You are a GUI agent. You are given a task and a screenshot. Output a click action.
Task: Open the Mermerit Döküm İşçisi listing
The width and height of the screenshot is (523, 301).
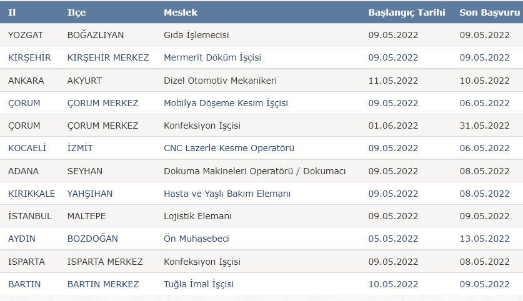212,57
